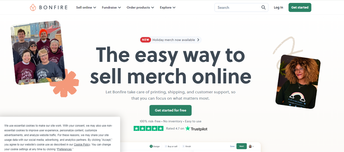Click step 1 Design indicator

(155, 146)
